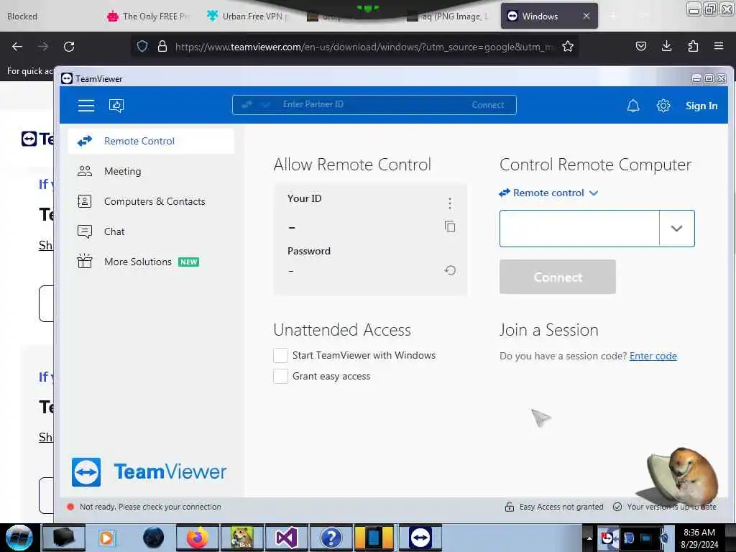Open Visual Studio from the taskbar

pyautogui.click(x=286, y=538)
